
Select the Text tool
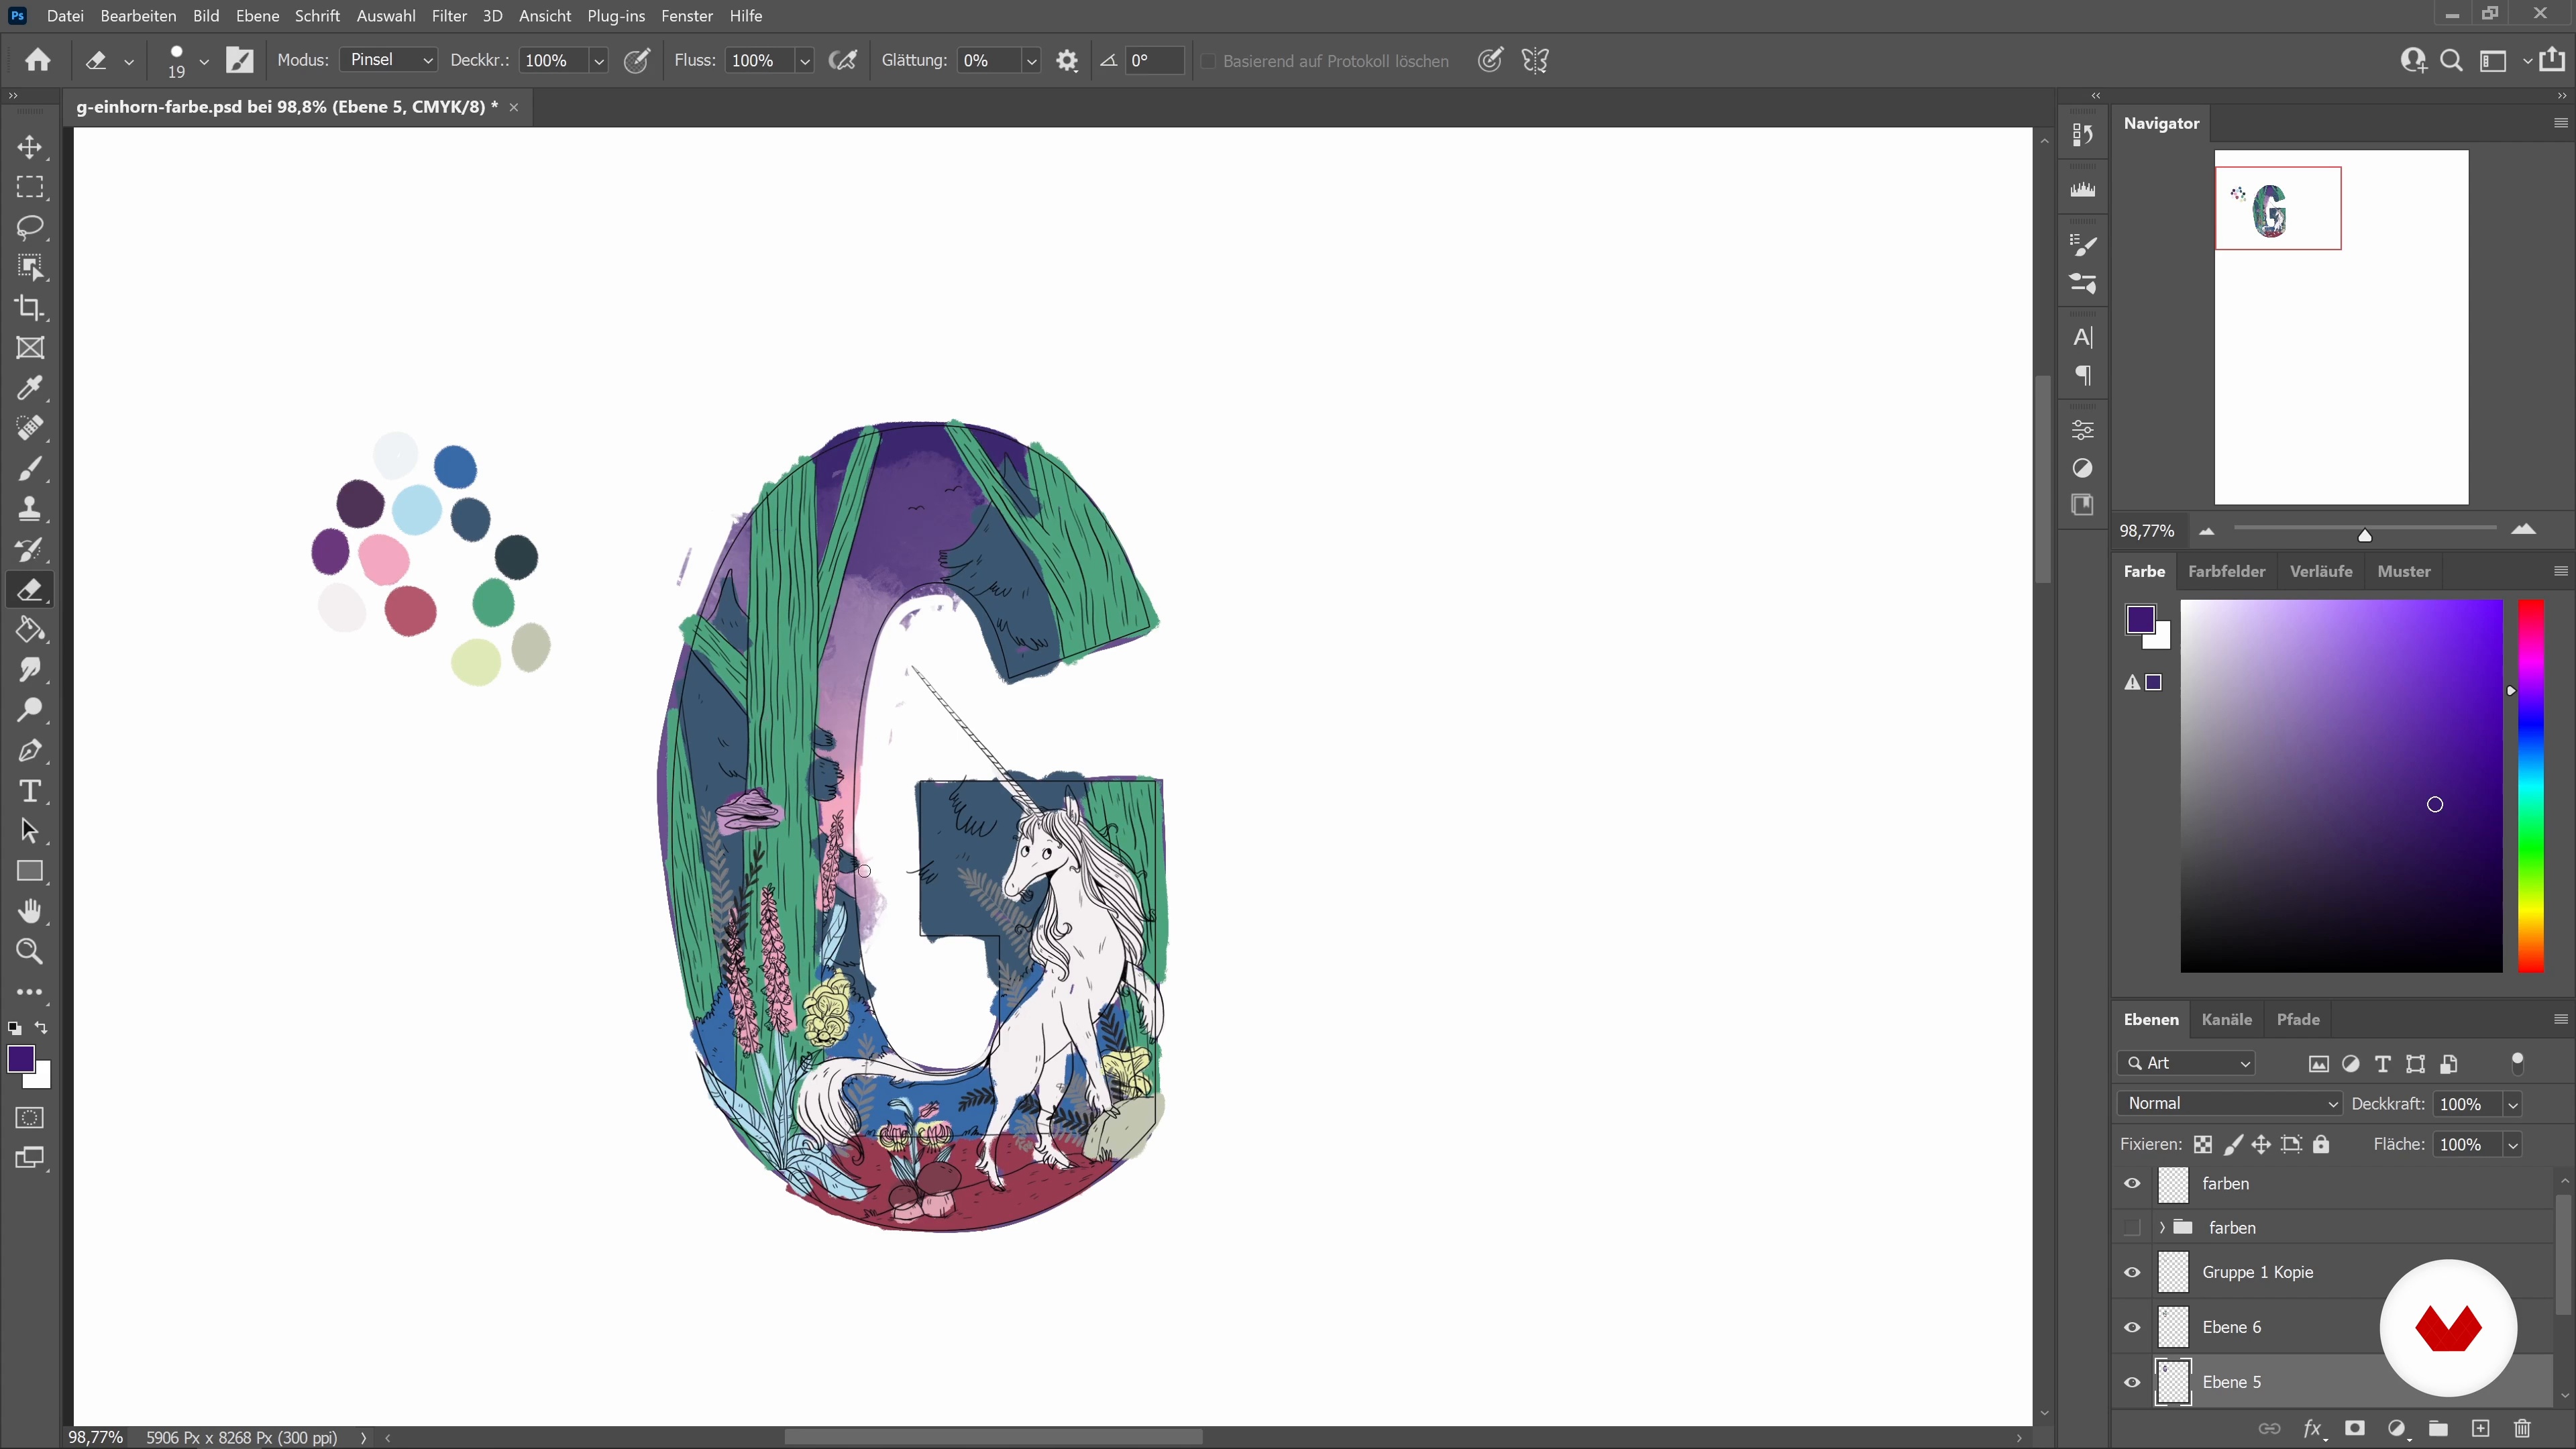point(30,791)
